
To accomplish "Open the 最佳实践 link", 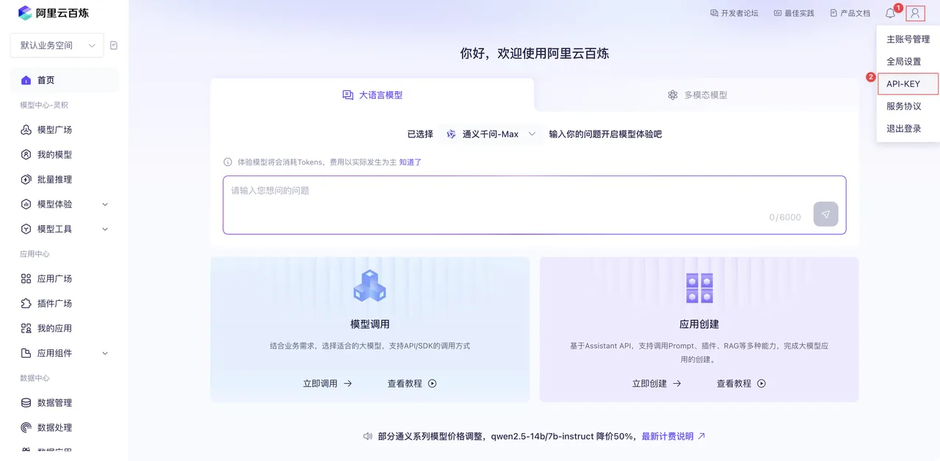I will click(794, 13).
